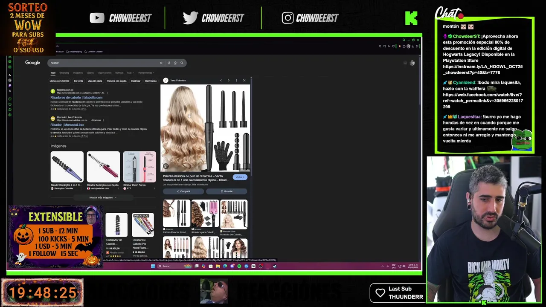The width and height of the screenshot is (546, 307).
Task: Apply the Vara sin pinza filter chip
Action: click(x=95, y=81)
